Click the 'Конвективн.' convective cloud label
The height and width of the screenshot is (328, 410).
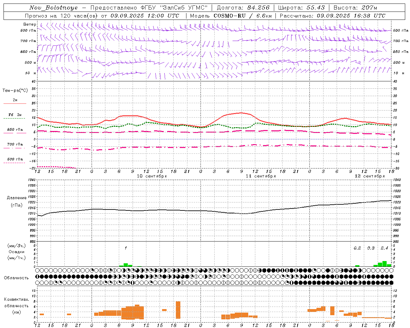click(x=17, y=299)
